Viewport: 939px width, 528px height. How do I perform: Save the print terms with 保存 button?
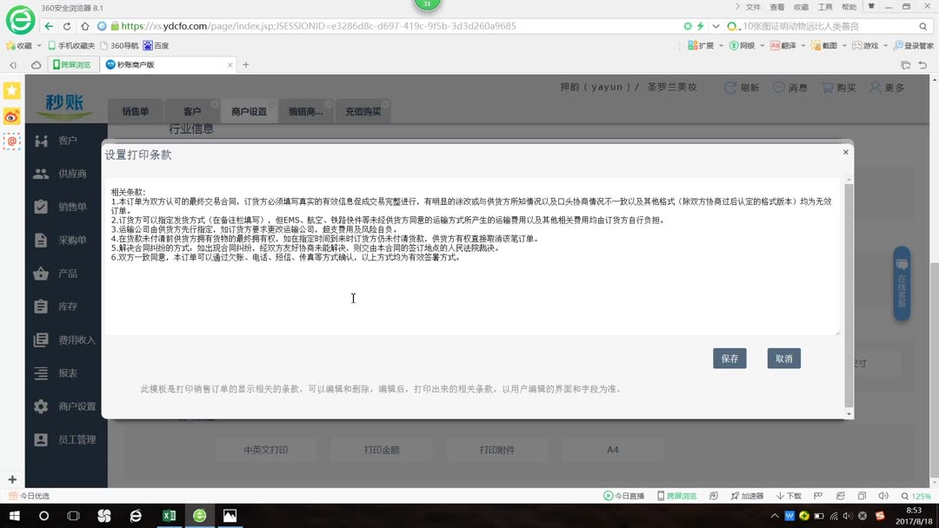point(729,358)
